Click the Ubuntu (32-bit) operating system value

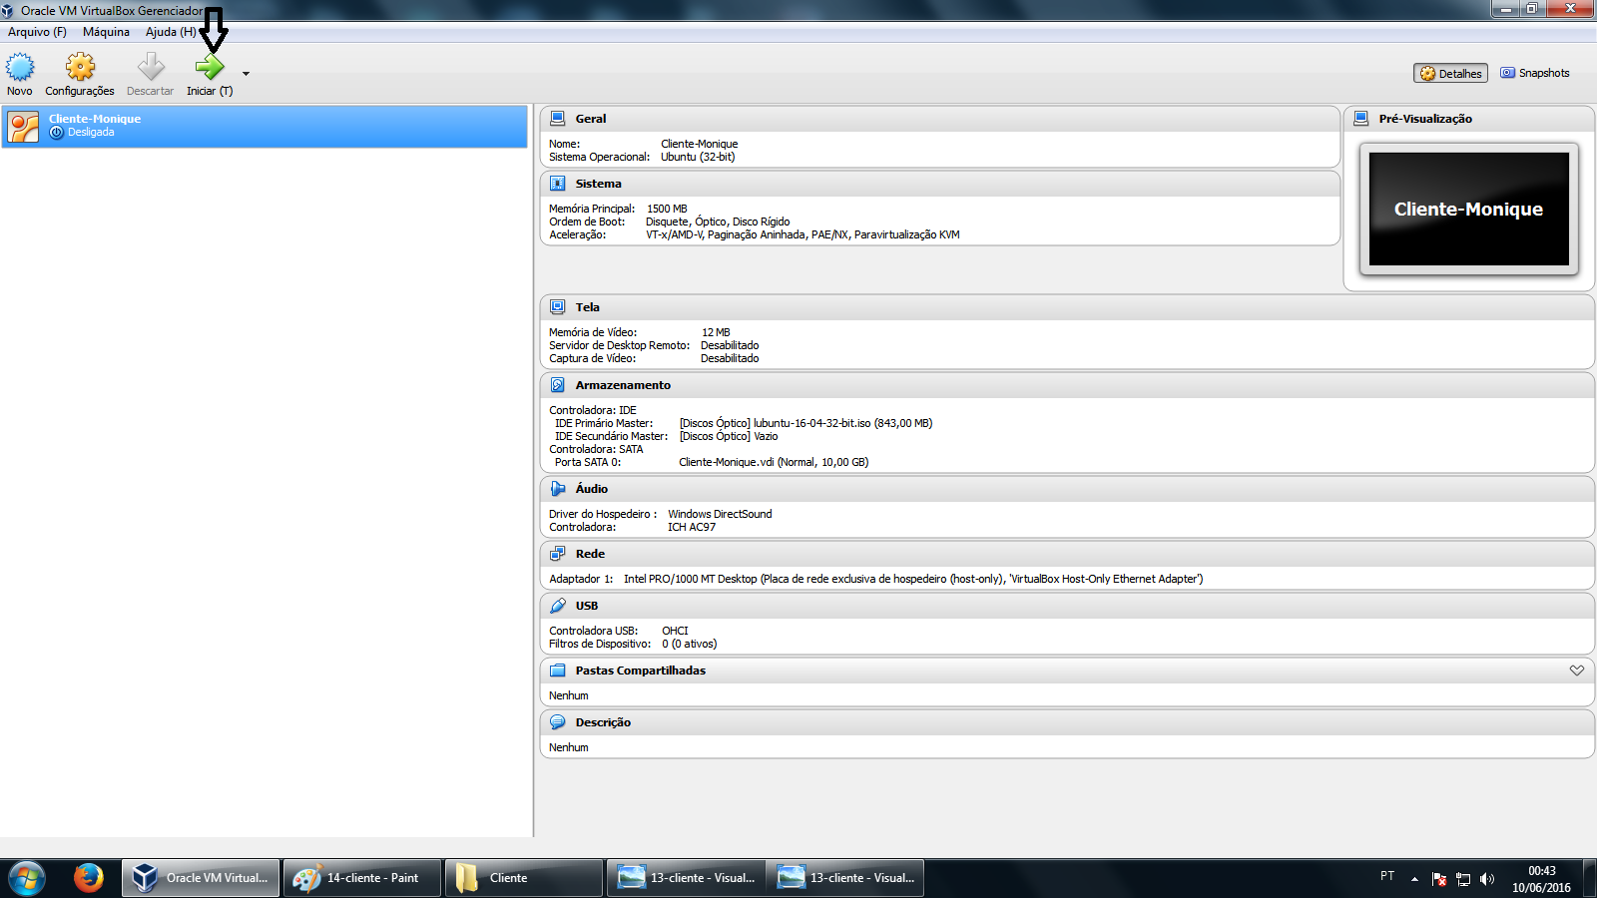pyautogui.click(x=698, y=157)
